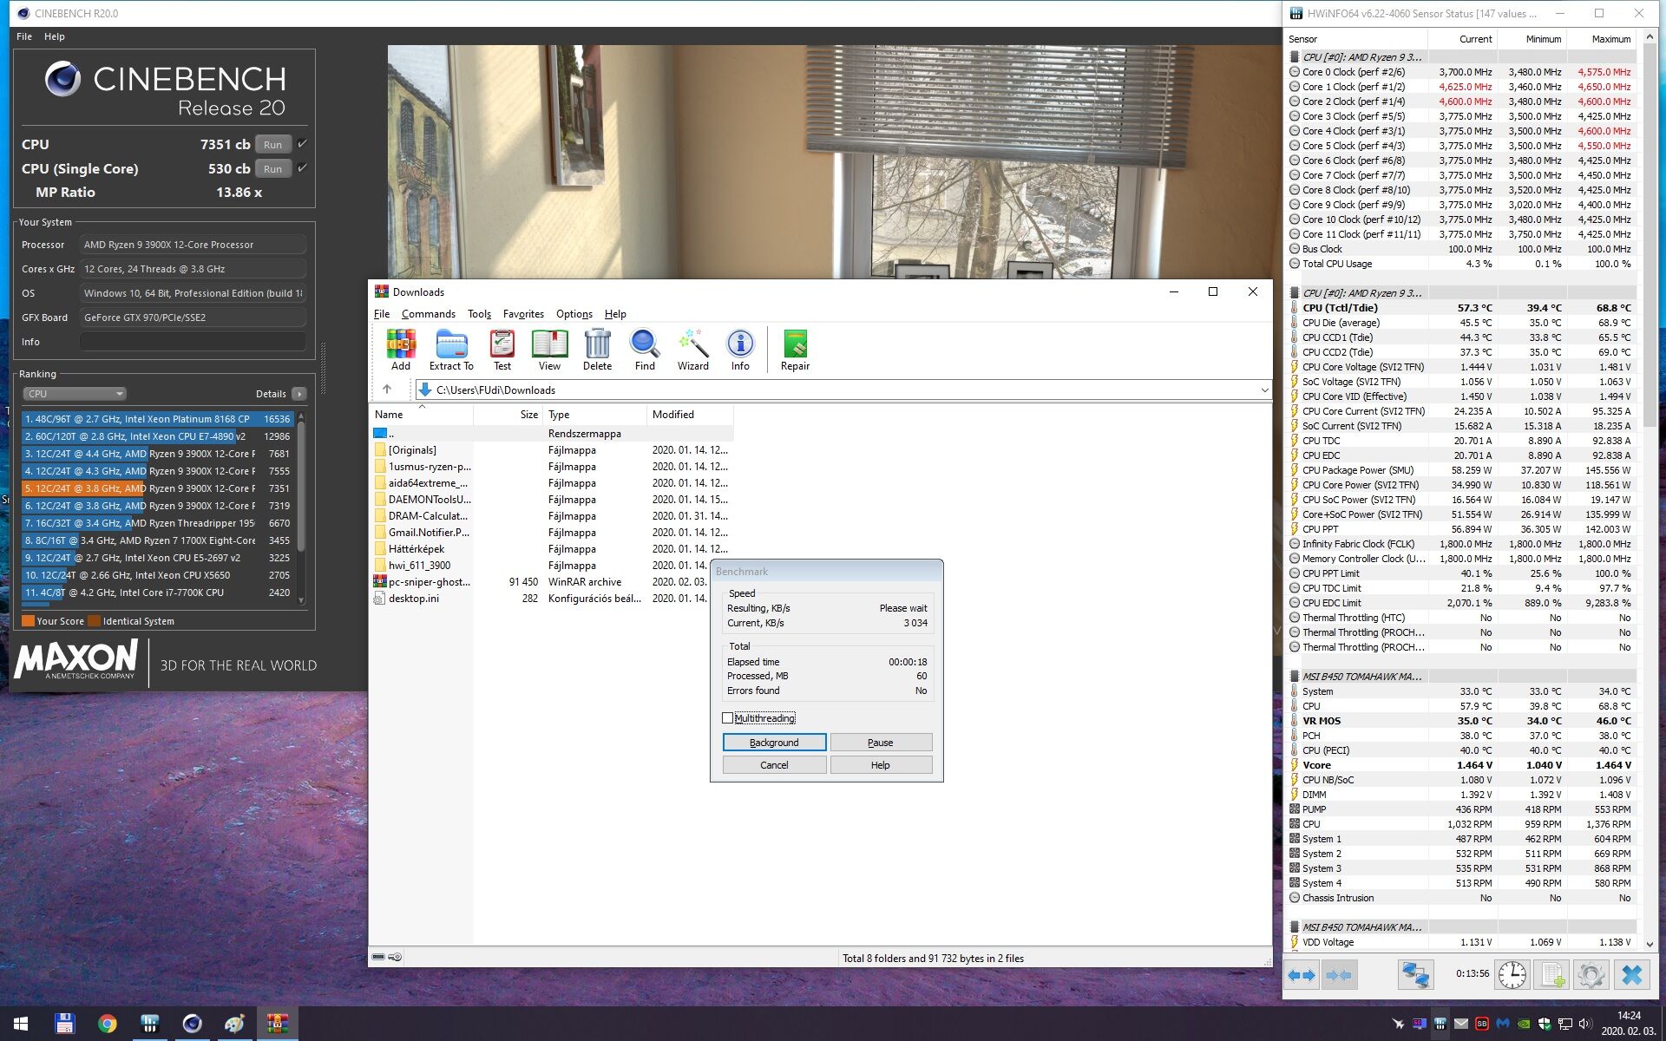This screenshot has width=1666, height=1041.
Task: Click HWiNFO clock reset timer icon
Action: point(1512,975)
